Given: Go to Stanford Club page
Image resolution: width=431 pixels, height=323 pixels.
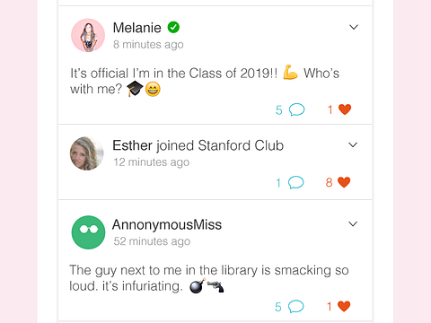Looking at the screenshot, I should 241,145.
